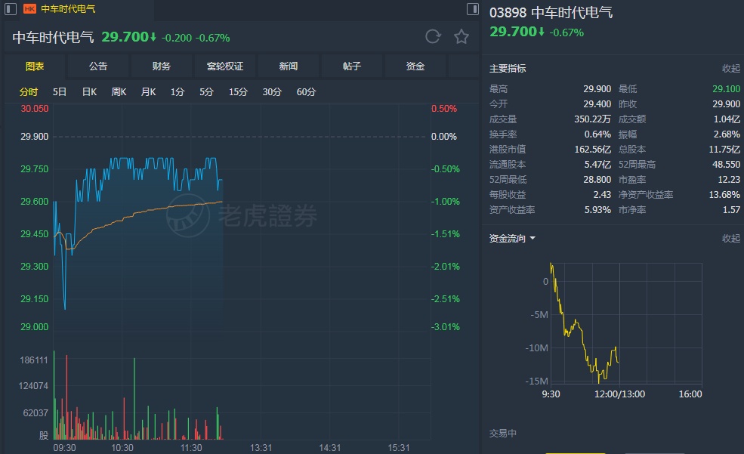Image resolution: width=744 pixels, height=454 pixels.
Task: Open the 资金流向 dropdown
Action: point(513,239)
